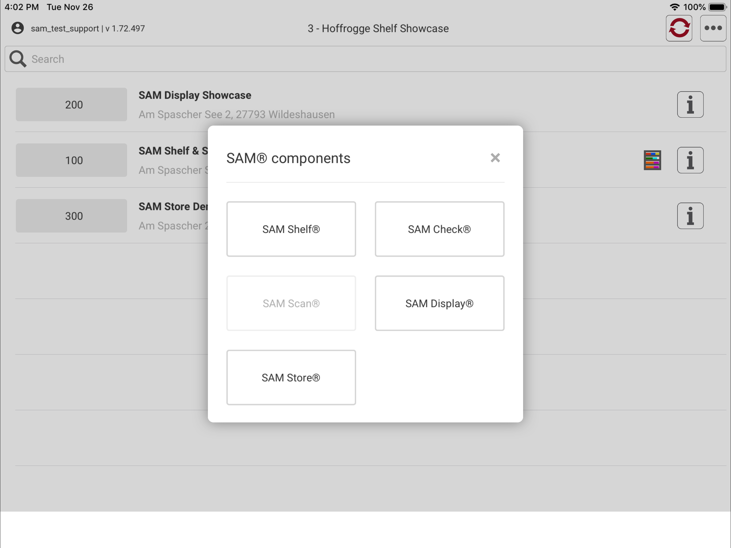Open SAM Display Showcase entry
731x548 pixels.
coord(195,95)
